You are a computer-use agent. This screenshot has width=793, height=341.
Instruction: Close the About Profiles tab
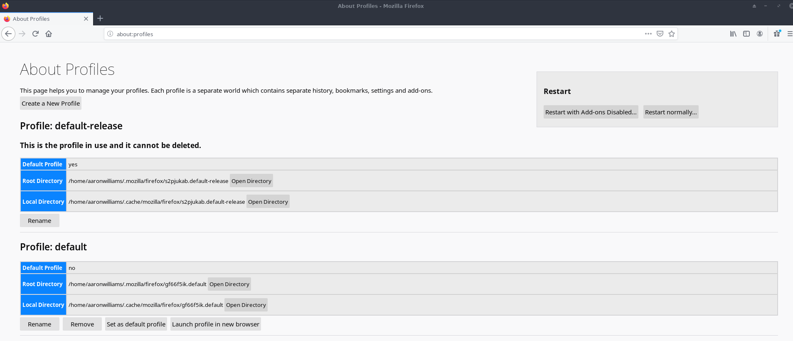point(86,19)
